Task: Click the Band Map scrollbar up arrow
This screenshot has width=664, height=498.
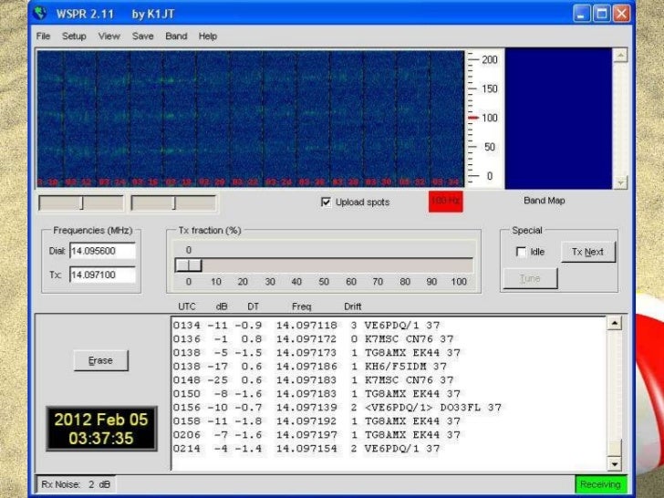Action: coord(621,56)
